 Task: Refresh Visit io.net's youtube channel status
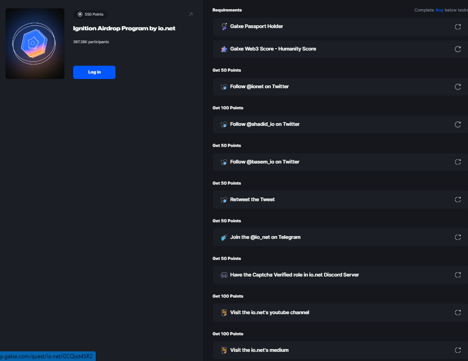[x=457, y=312]
